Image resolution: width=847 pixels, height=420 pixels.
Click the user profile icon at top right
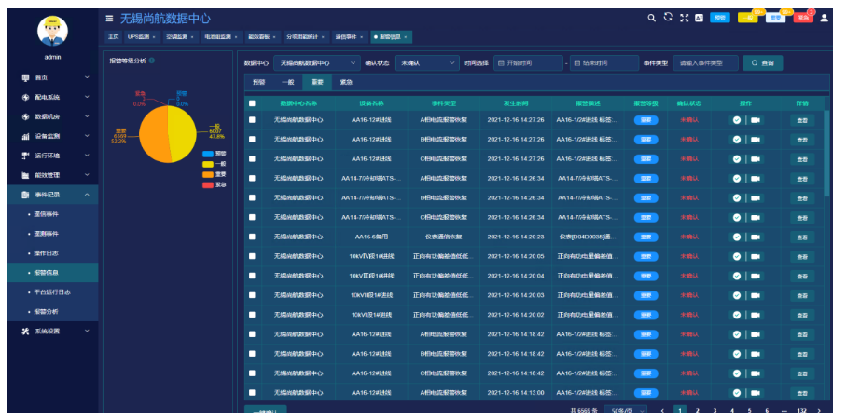(824, 18)
